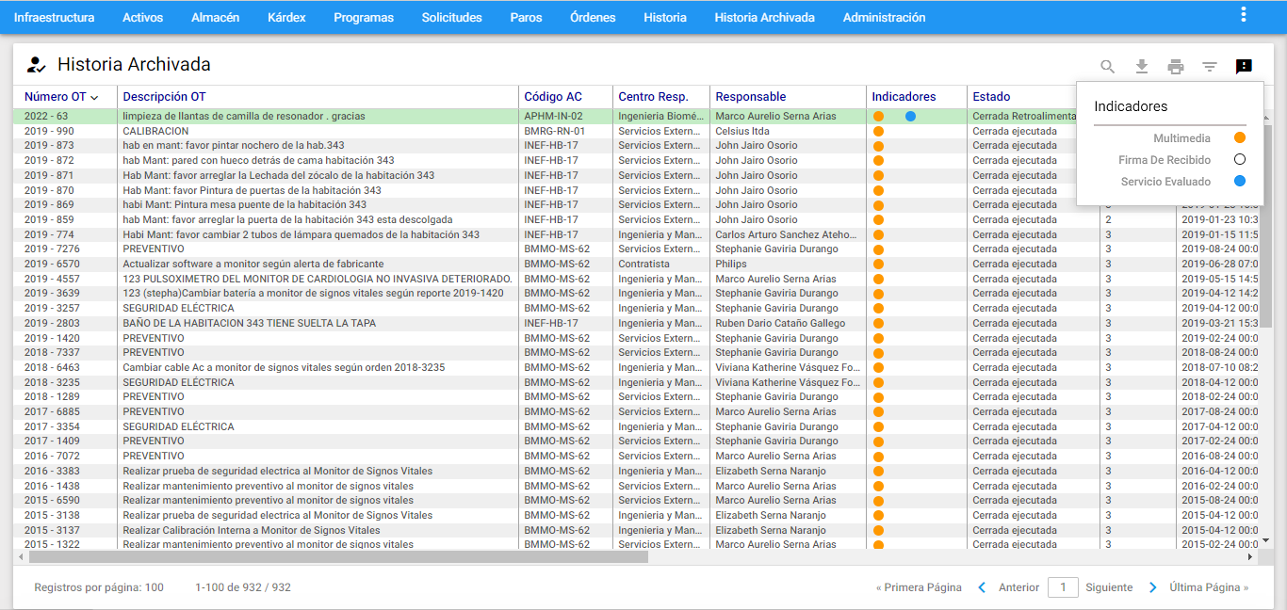Open the filter list icon
This screenshot has height=610, width=1287.
click(1210, 67)
